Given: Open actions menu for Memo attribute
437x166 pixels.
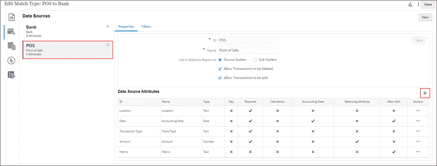Looking at the screenshot, I should [418, 152].
